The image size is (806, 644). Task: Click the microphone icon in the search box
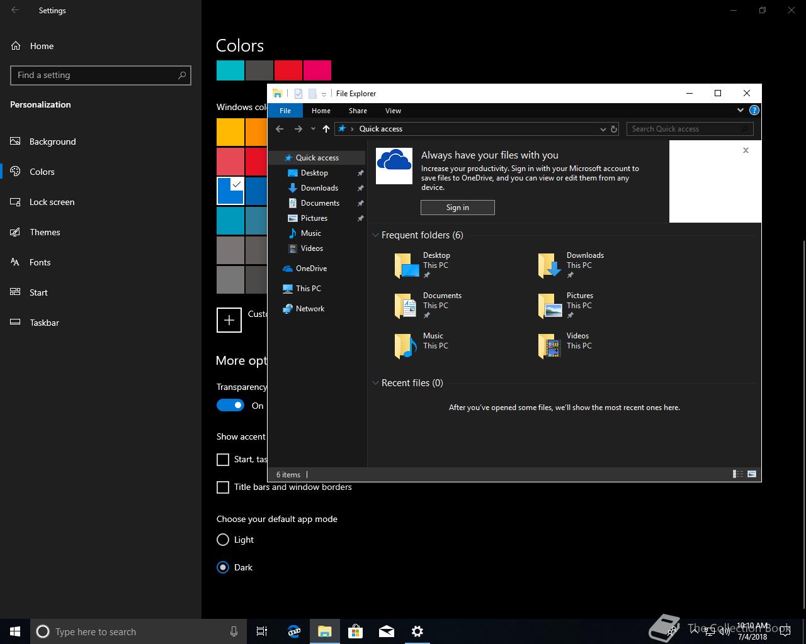234,631
